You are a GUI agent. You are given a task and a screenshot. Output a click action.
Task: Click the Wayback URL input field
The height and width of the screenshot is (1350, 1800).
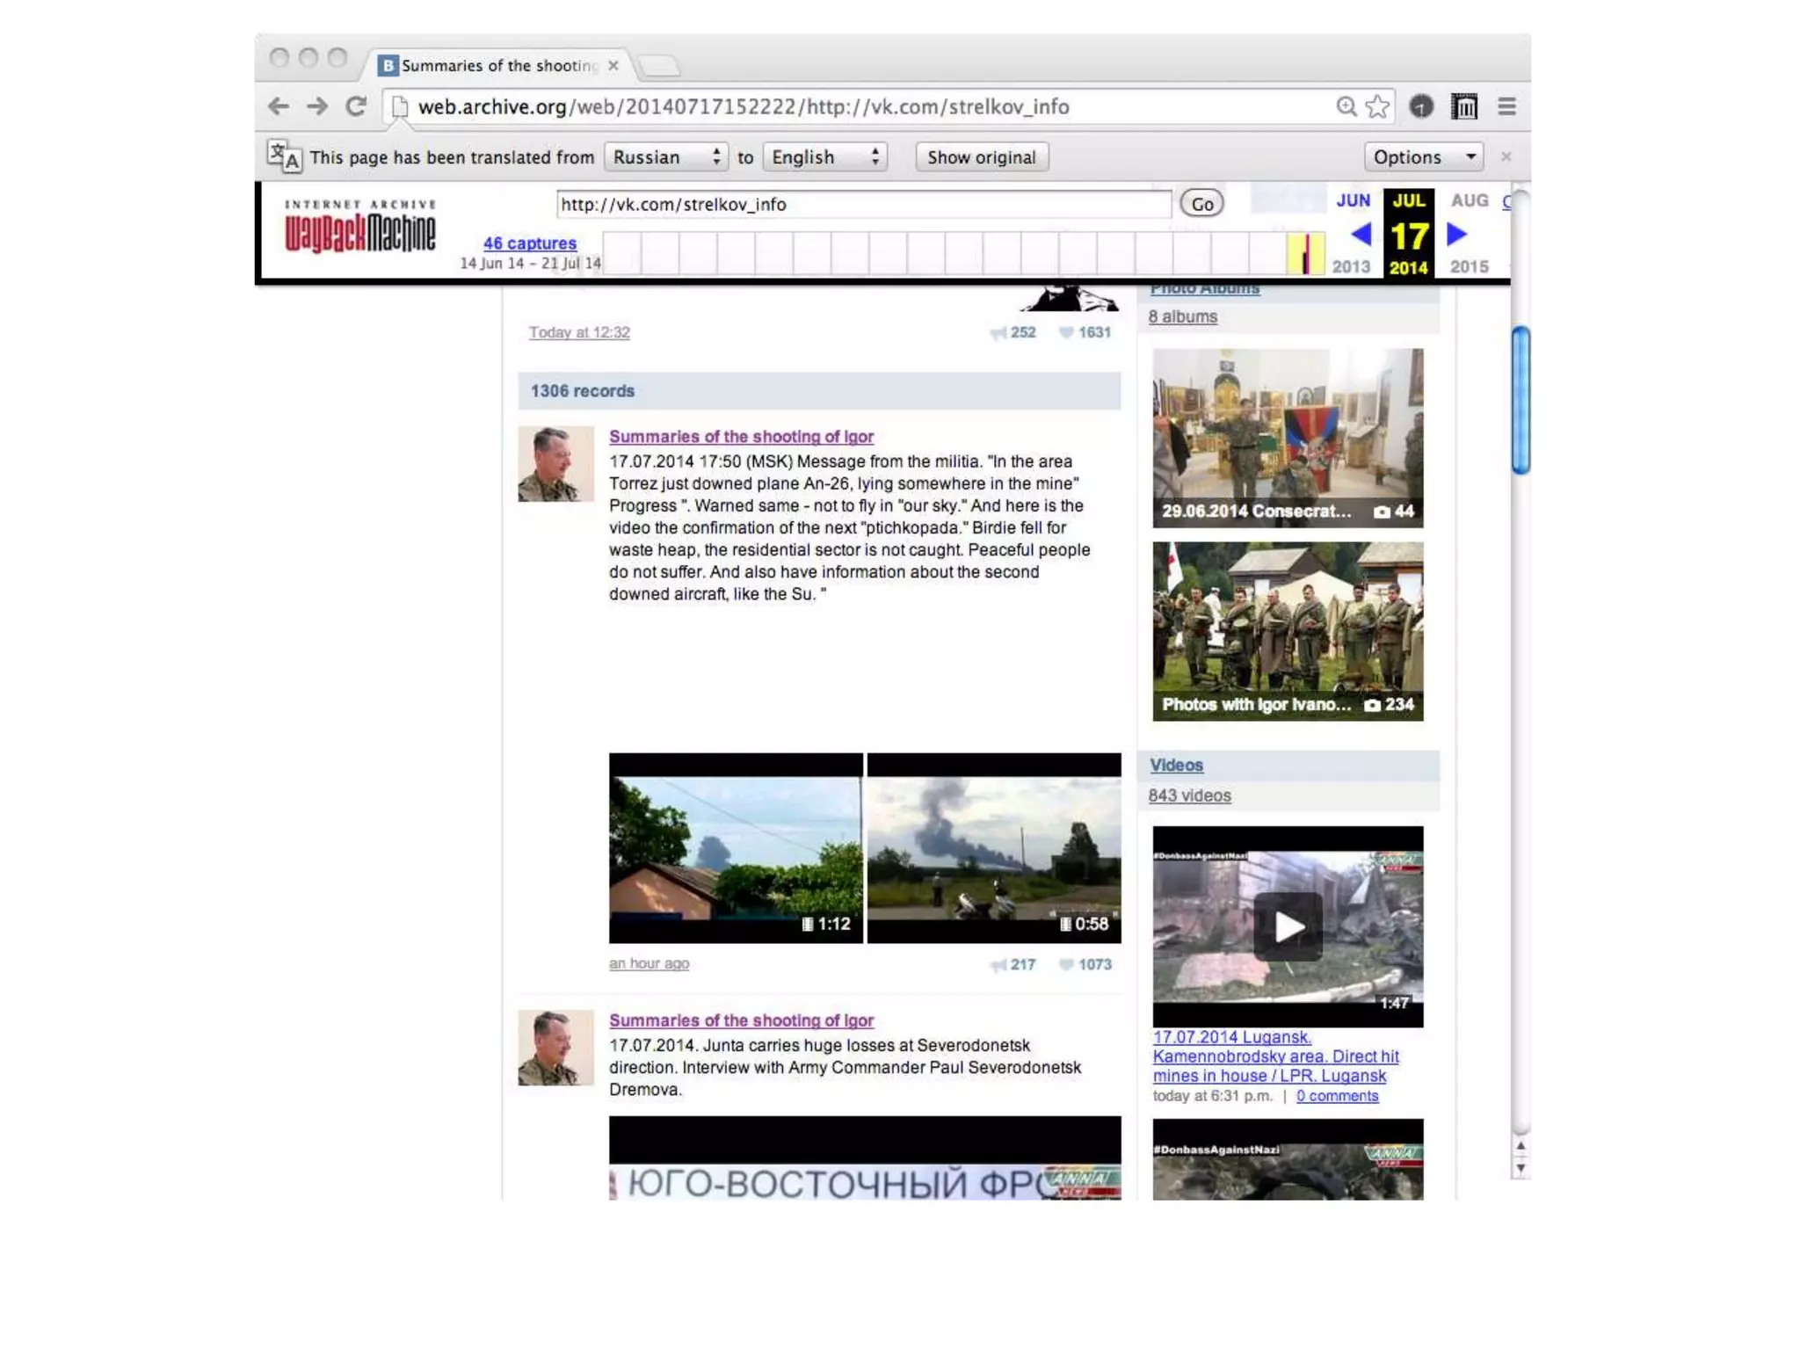tap(863, 204)
